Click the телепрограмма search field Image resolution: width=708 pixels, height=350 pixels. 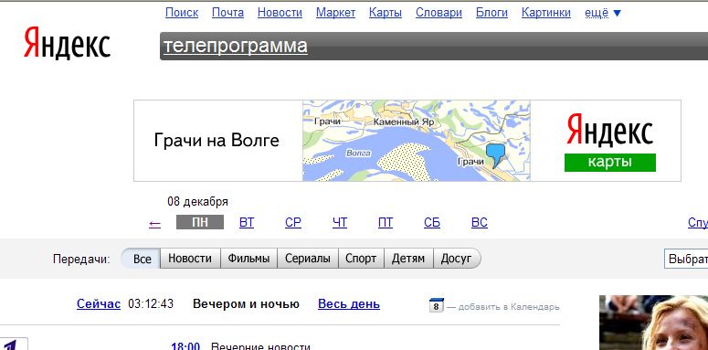point(434,46)
